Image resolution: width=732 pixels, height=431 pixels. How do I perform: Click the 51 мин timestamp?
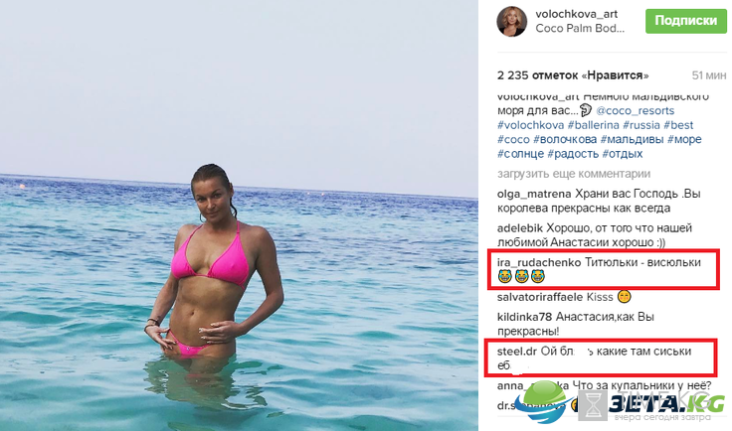[x=709, y=75]
